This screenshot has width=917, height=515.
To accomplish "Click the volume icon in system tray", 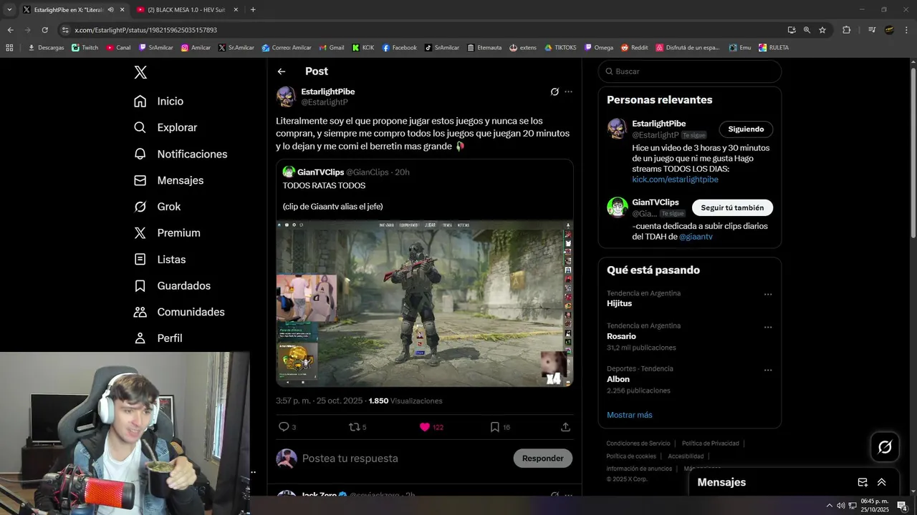I will coord(840,506).
